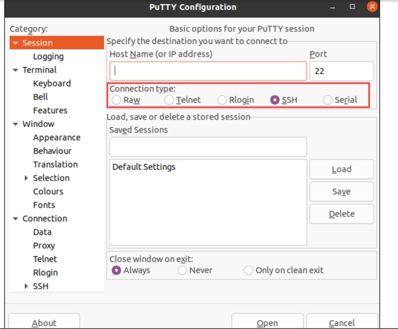
Task: Expand the Selection subtree arrow
Action: [x=26, y=178]
